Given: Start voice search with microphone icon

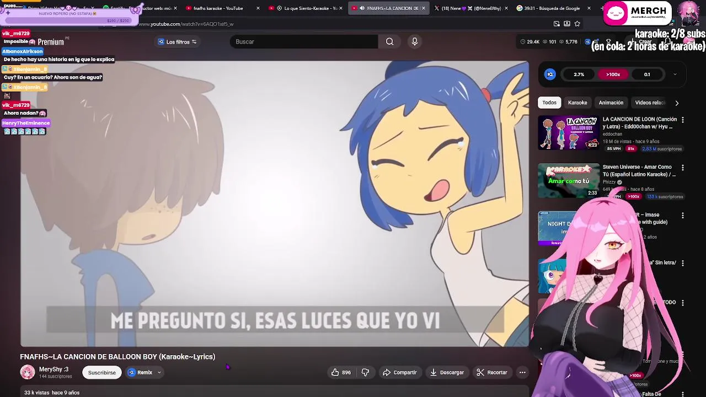Looking at the screenshot, I should tap(415, 42).
